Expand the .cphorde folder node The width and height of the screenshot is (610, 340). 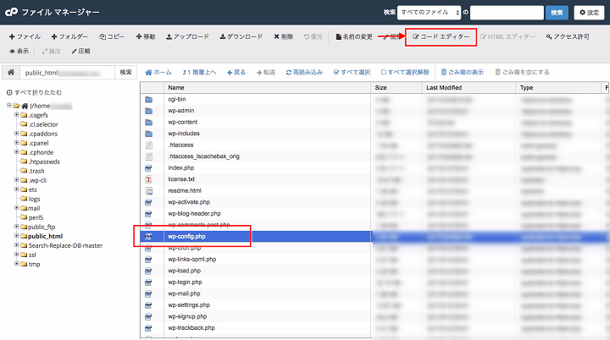(x=17, y=152)
